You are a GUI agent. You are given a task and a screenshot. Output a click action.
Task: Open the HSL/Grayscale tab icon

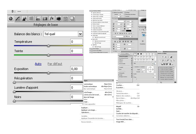click(x=31, y=19)
